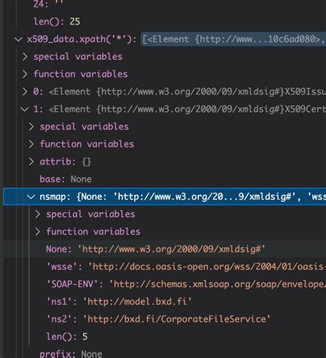The image size is (326, 358).
Task: Expand function variables under element 1
Action: (32, 144)
